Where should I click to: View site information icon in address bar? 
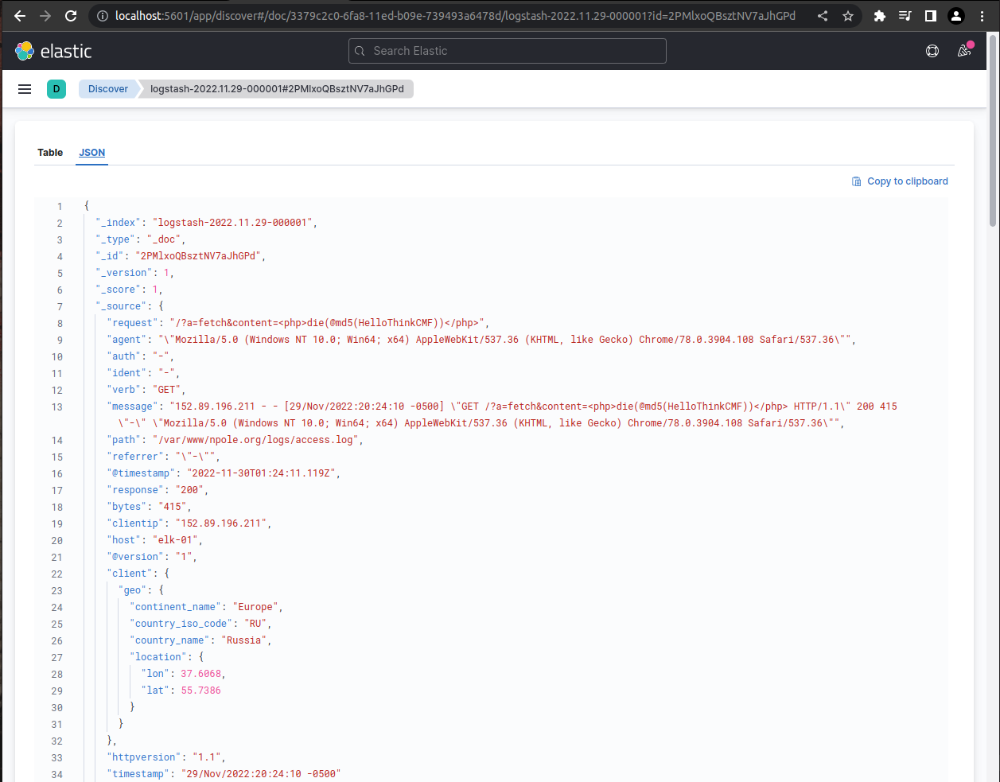point(102,16)
